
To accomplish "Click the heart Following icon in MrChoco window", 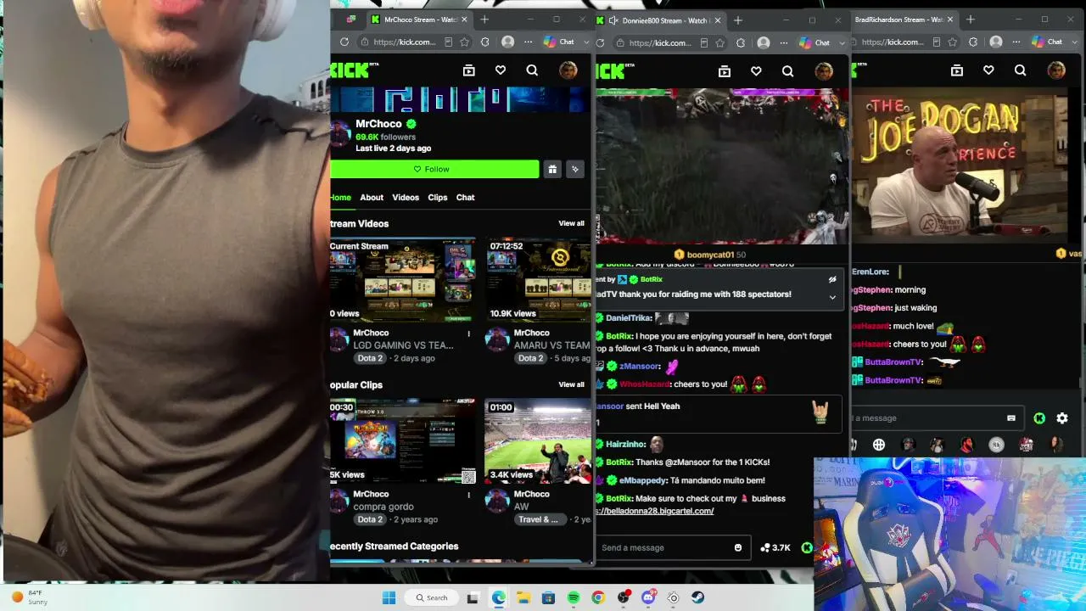I will [x=501, y=71].
